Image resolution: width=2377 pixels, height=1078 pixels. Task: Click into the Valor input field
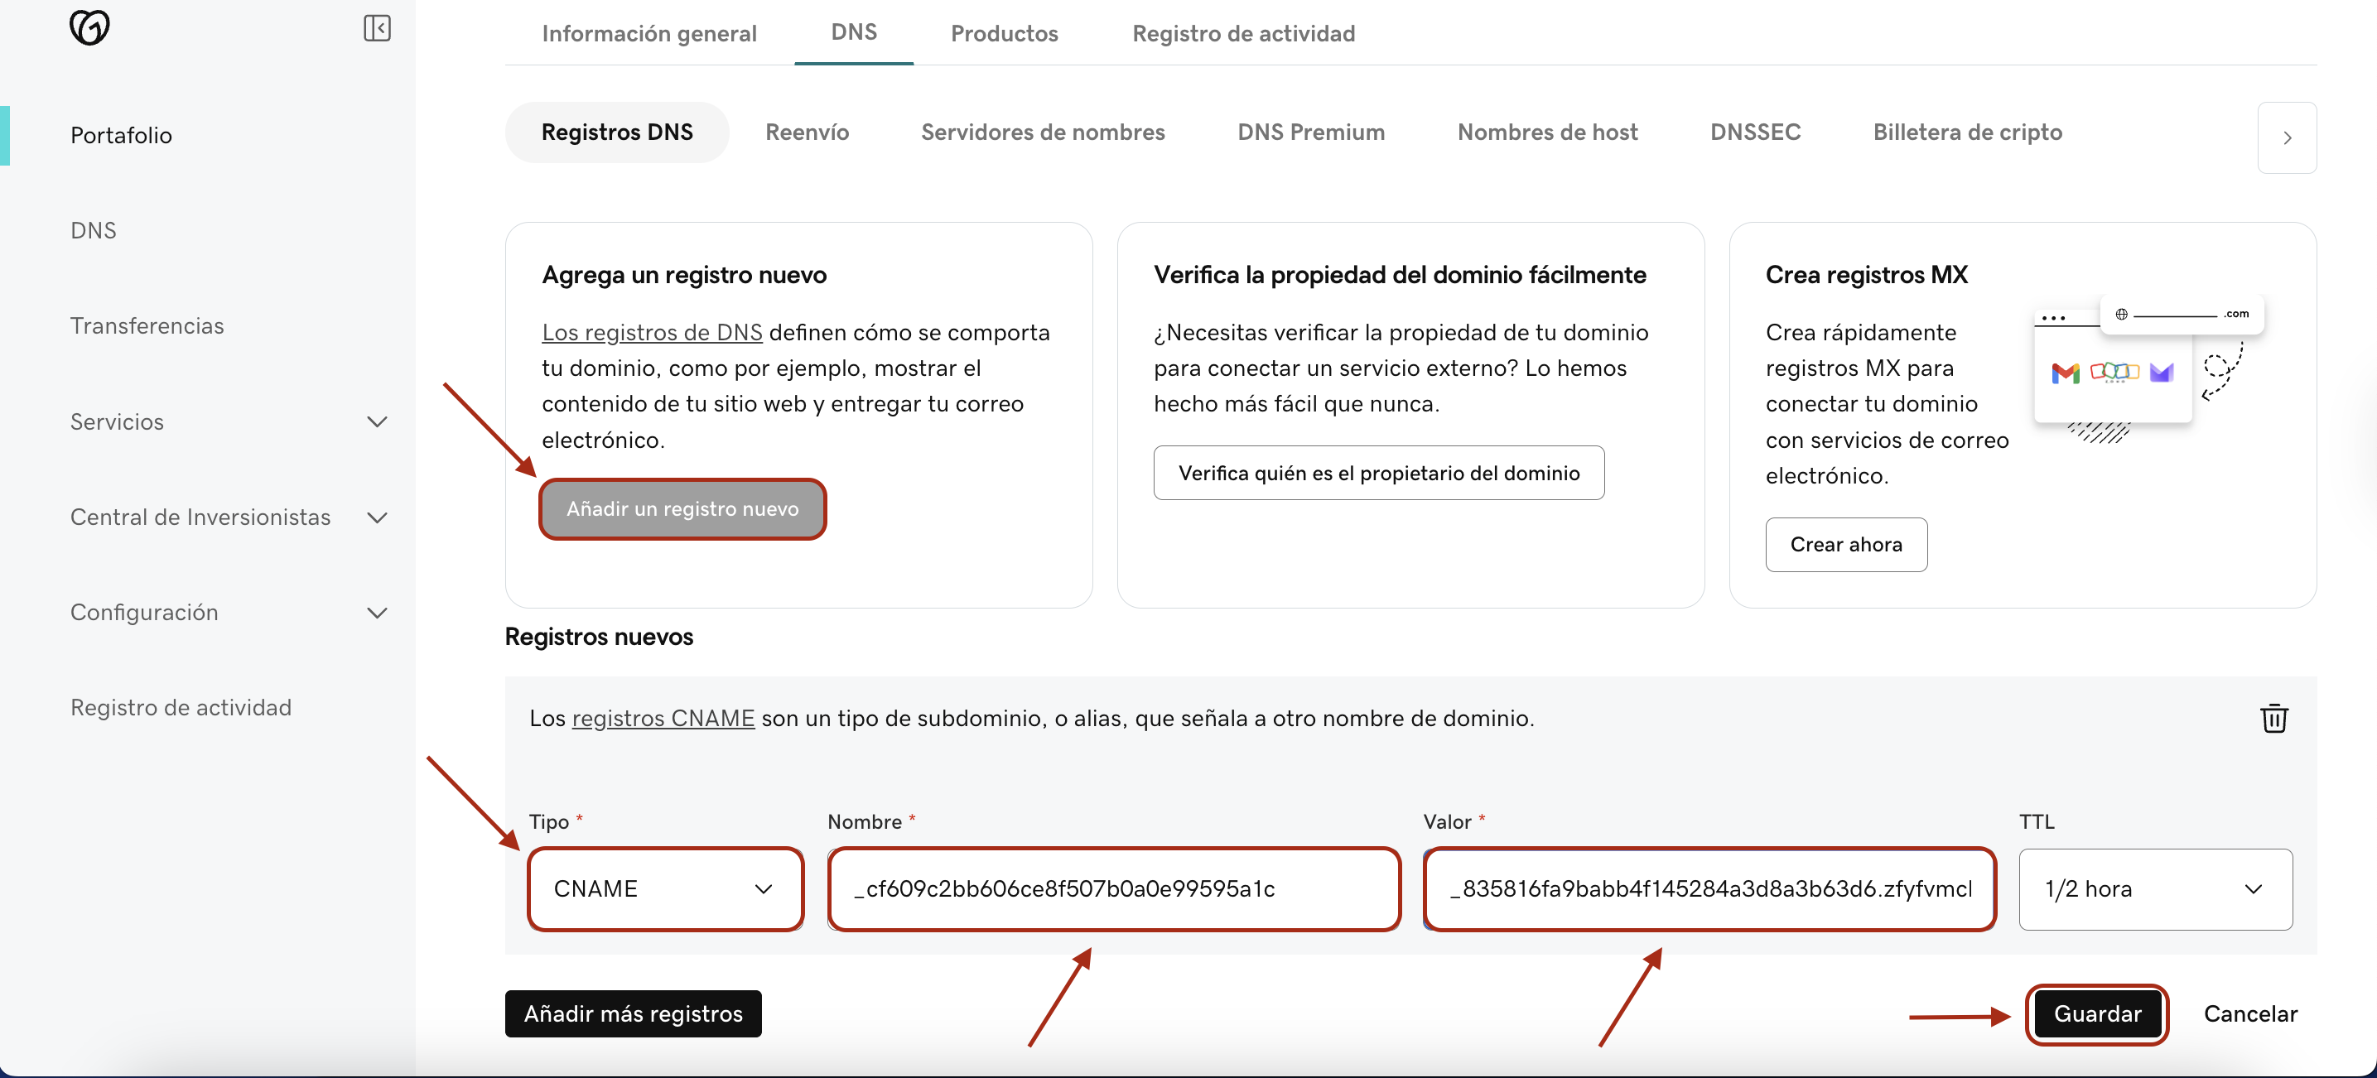(x=1709, y=889)
